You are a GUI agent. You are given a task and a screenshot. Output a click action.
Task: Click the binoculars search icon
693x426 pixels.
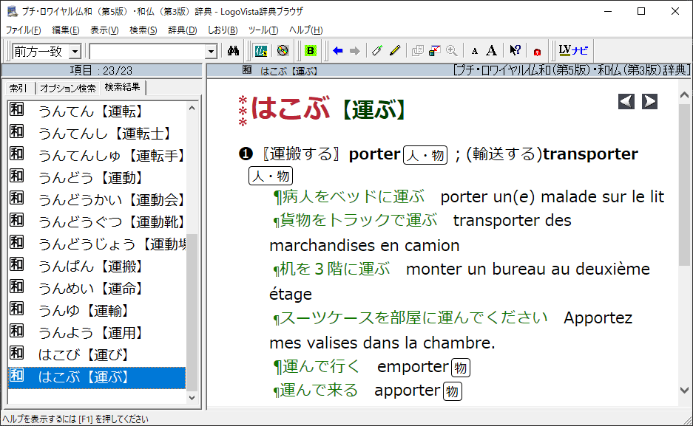click(233, 51)
